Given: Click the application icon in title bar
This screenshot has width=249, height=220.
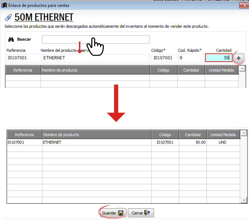Looking at the screenshot, I should (x=4, y=5).
